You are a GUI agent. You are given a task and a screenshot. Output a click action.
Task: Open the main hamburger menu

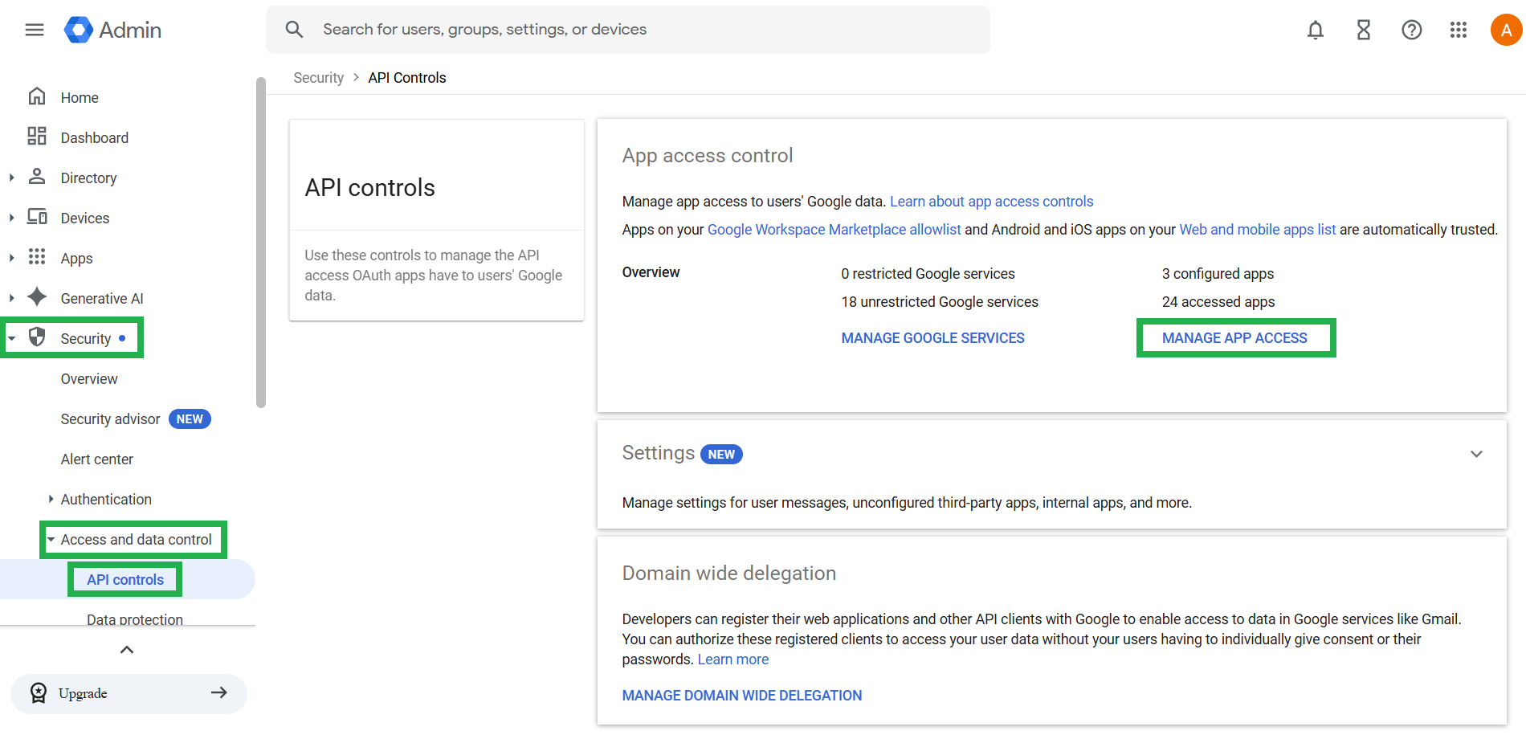pyautogui.click(x=35, y=30)
